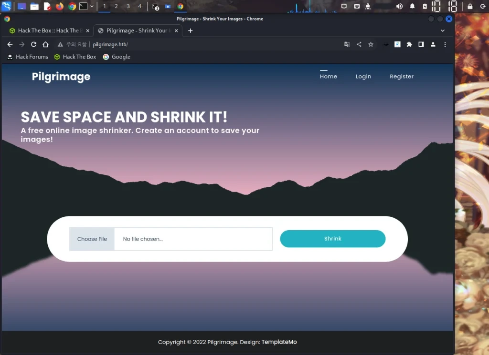This screenshot has width=489, height=355.
Task: Click the not-secure warning icon
Action: click(x=60, y=44)
